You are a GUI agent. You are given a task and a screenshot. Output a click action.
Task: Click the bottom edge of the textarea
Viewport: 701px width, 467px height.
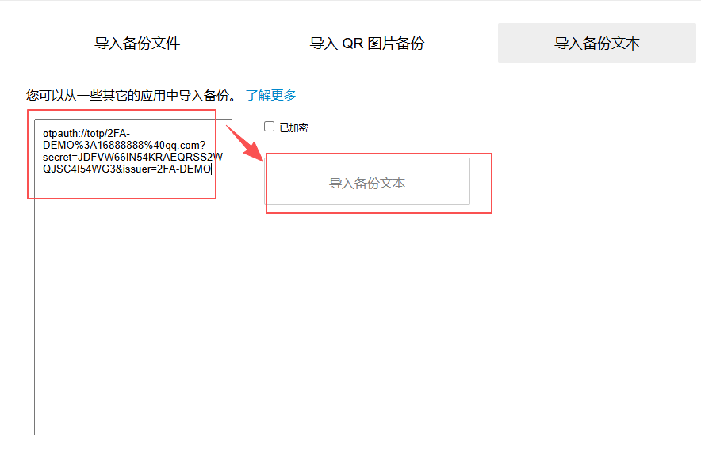click(x=132, y=434)
